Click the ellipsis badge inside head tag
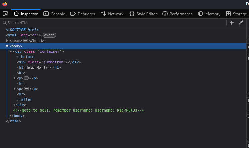Image resolution: width=249 pixels, height=148 pixels. [25, 41]
